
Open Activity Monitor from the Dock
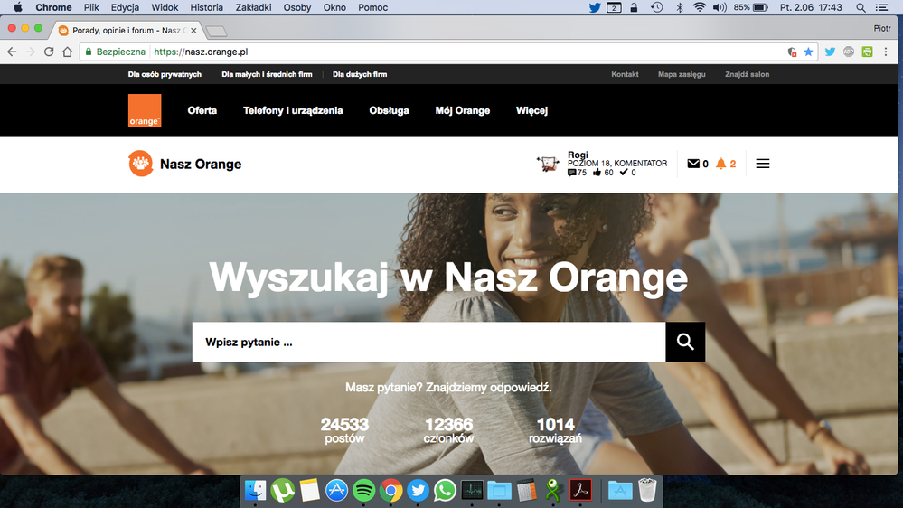pos(472,491)
